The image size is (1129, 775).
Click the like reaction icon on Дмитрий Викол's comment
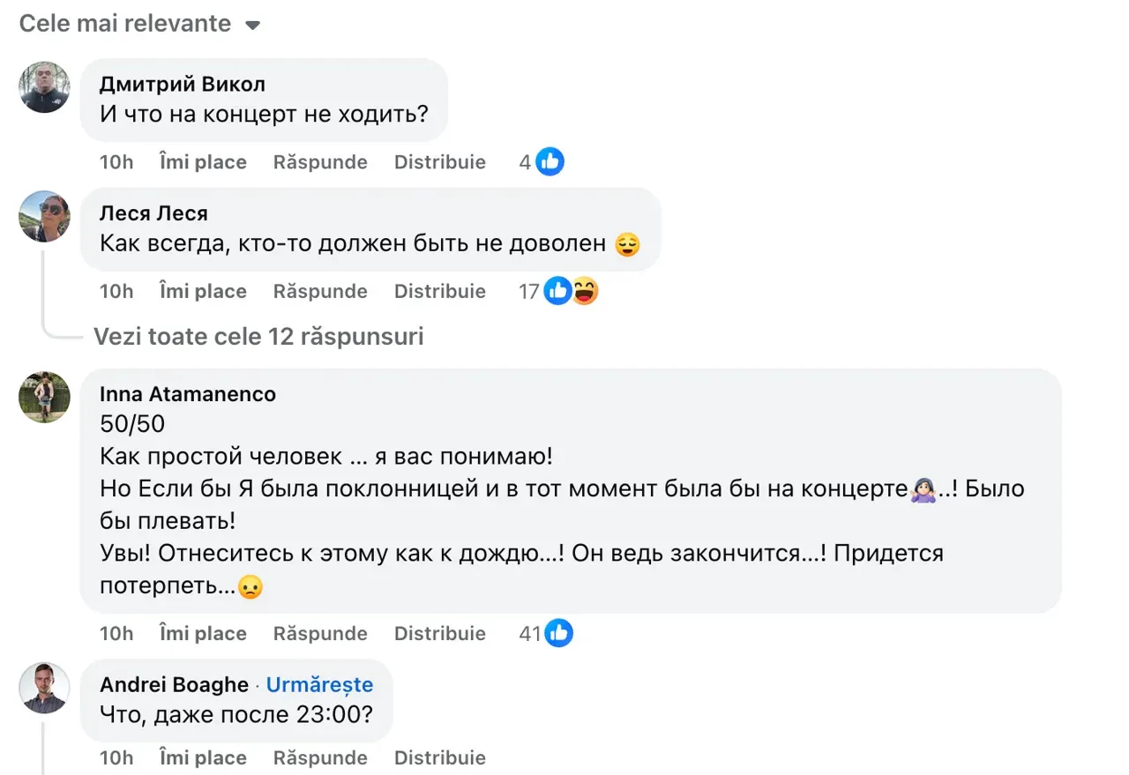tap(550, 162)
